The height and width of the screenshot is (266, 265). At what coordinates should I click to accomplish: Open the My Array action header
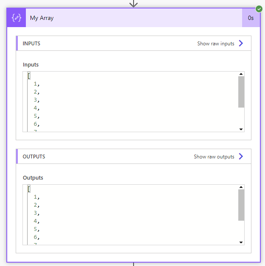134,18
